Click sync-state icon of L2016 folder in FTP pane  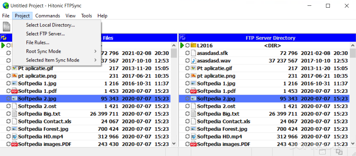[x=188, y=46]
